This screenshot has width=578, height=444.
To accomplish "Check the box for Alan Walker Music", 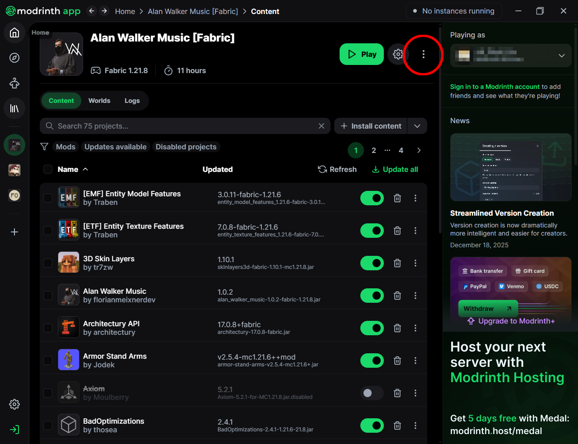I will coord(48,296).
